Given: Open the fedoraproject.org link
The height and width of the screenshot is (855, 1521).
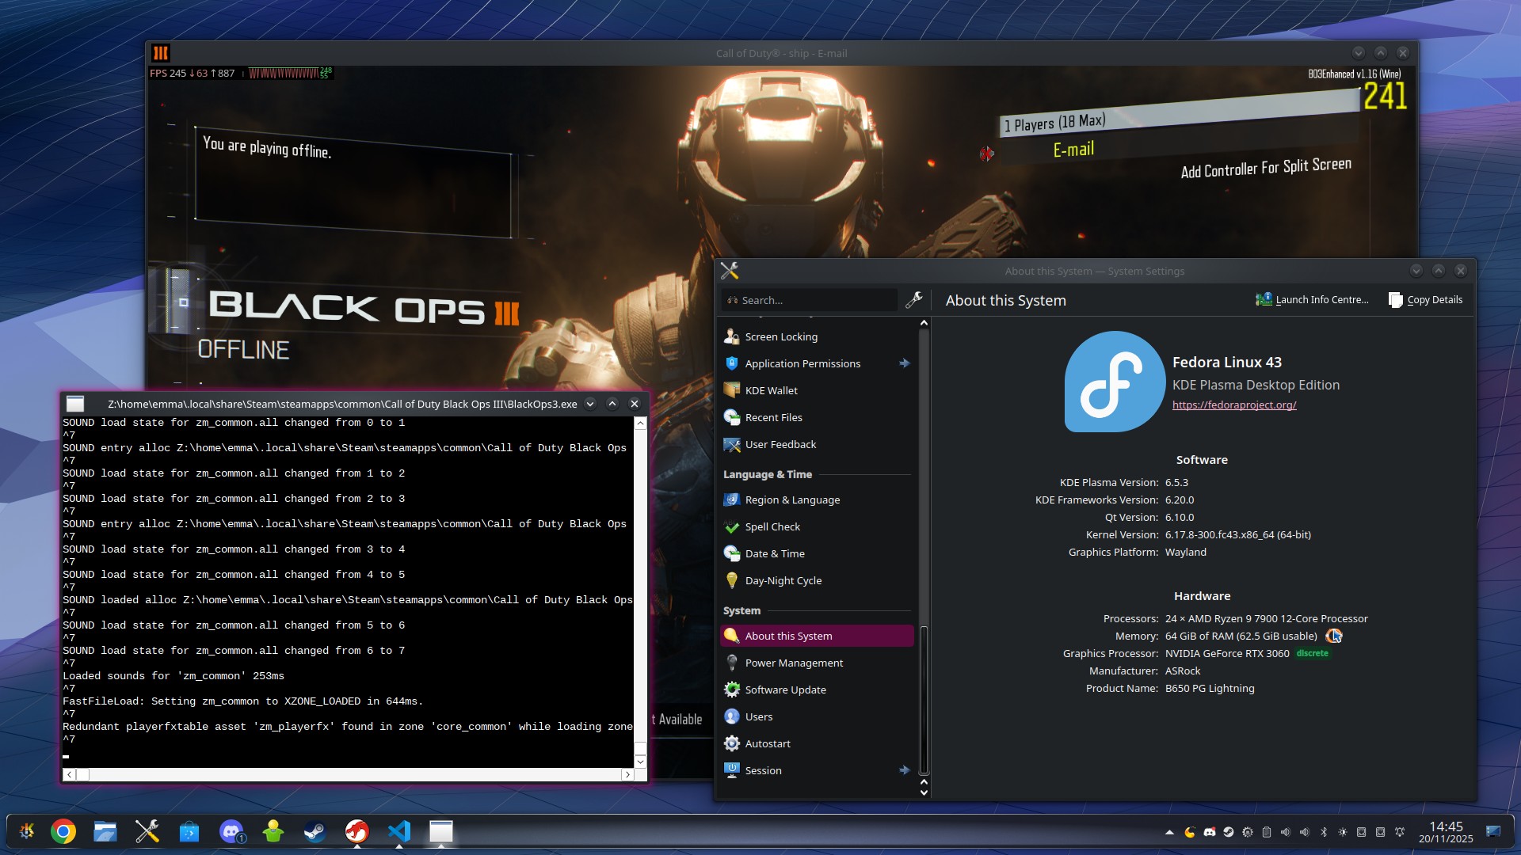Looking at the screenshot, I should tap(1233, 405).
